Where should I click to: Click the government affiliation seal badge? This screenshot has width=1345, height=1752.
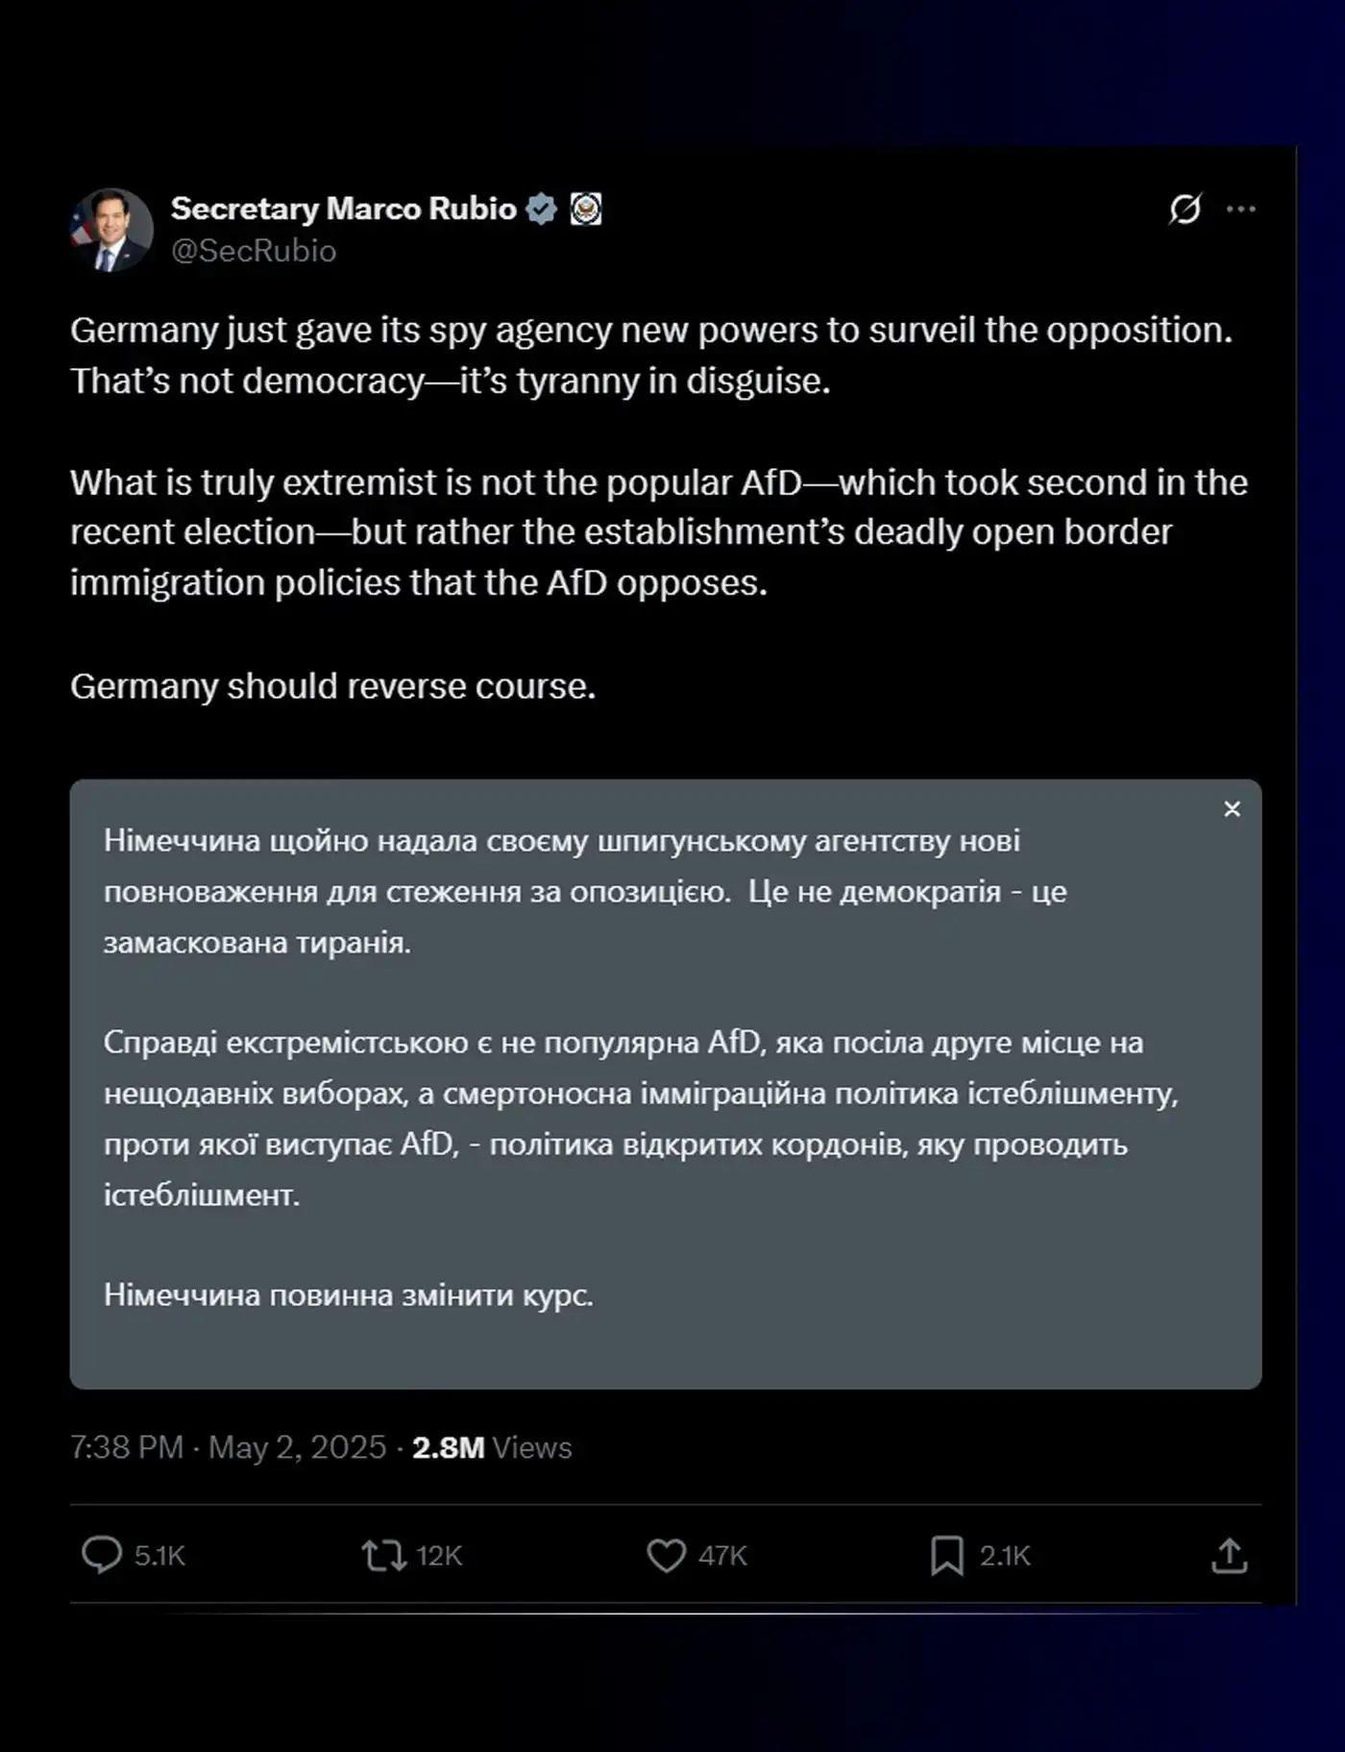[x=586, y=209]
